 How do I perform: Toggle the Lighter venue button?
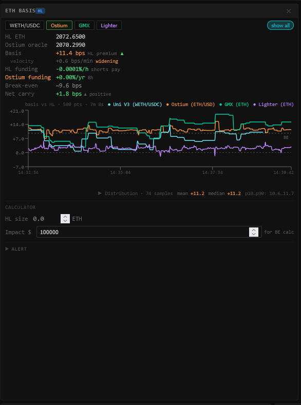coord(109,25)
